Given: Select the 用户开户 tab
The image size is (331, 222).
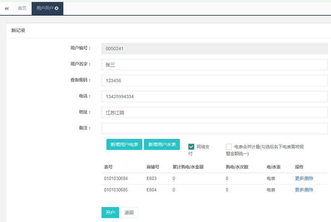Looking at the screenshot, I should 45,8.
